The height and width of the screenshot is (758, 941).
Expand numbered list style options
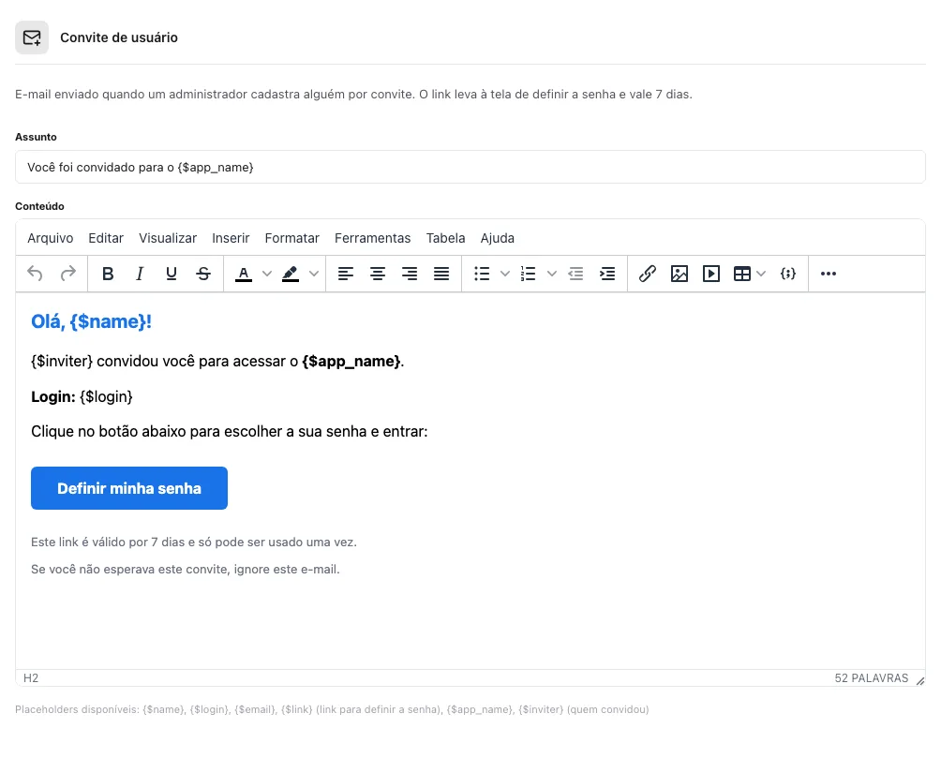click(552, 274)
